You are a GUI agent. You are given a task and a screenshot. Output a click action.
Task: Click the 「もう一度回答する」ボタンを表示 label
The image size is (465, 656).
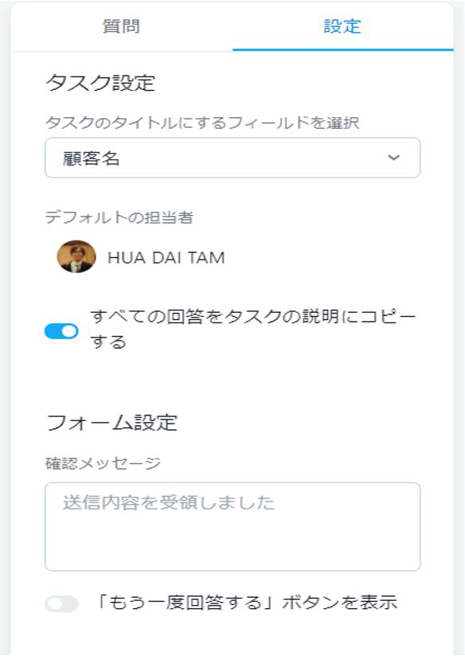tap(246, 603)
